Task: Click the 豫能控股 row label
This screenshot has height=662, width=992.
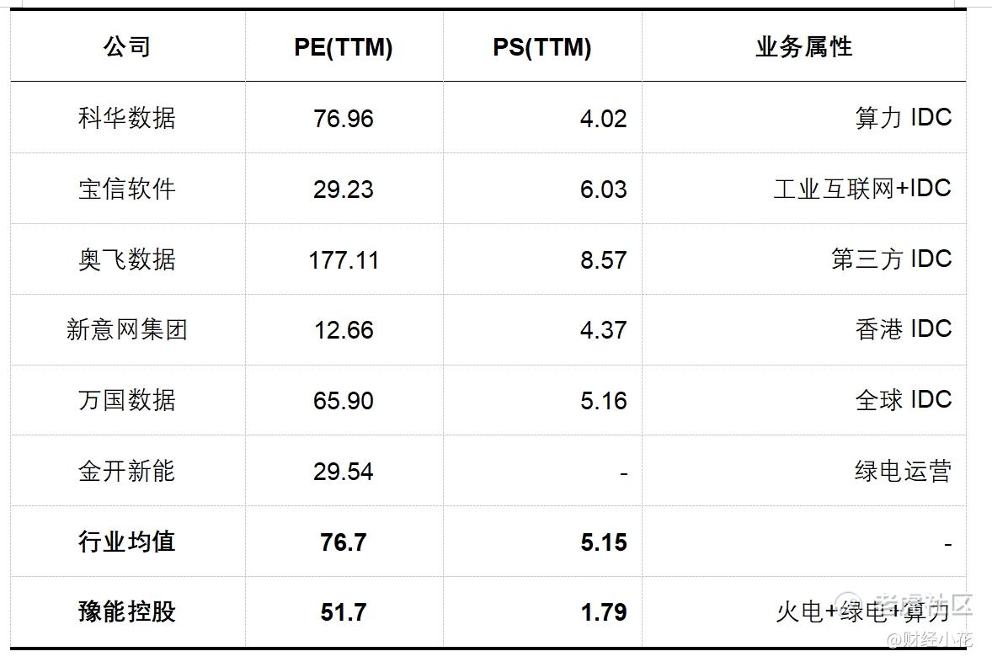Action: [127, 612]
